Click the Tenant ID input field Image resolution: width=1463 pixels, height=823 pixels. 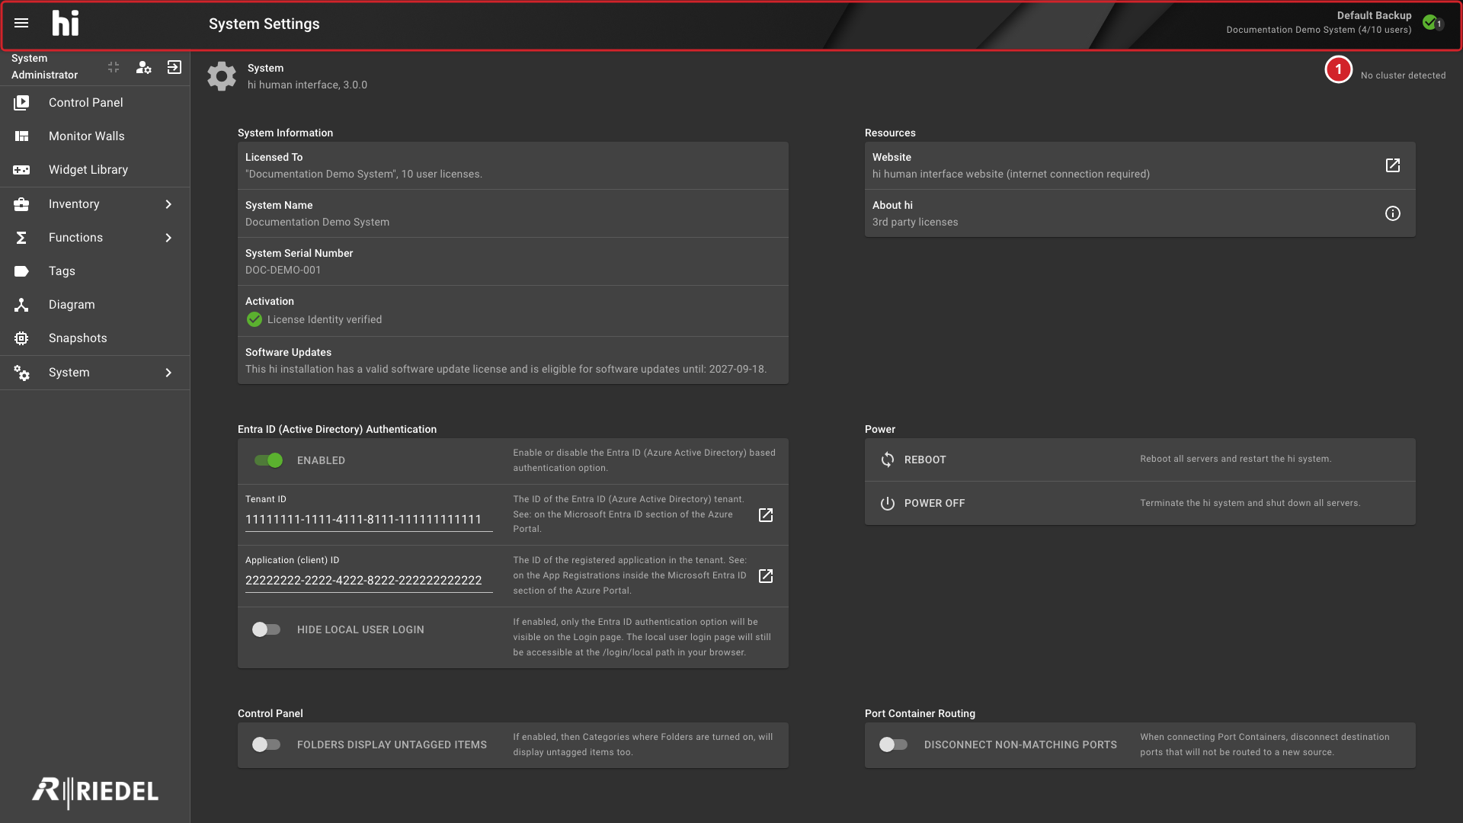pyautogui.click(x=369, y=520)
